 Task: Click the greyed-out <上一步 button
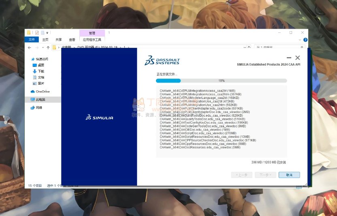click(241, 175)
